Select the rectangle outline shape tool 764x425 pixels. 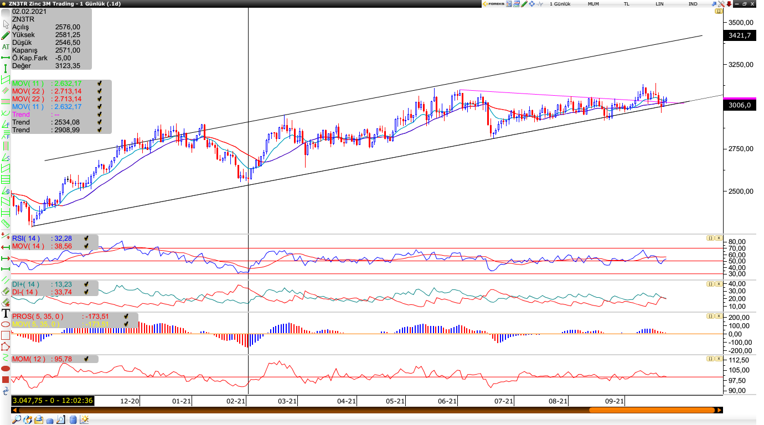point(6,335)
